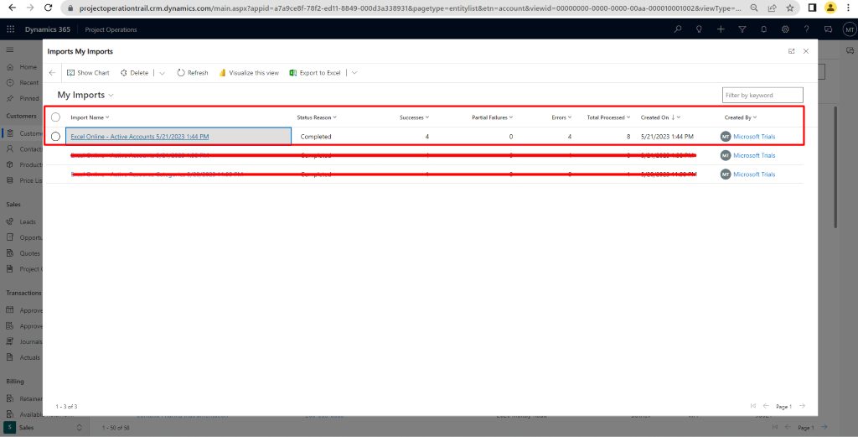The height and width of the screenshot is (437, 858).
Task: Open Microsoft Trials link in first row
Action: click(754, 136)
